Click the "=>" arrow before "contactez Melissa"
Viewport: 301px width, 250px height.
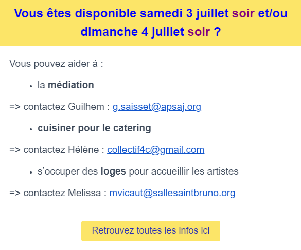pos(15,193)
